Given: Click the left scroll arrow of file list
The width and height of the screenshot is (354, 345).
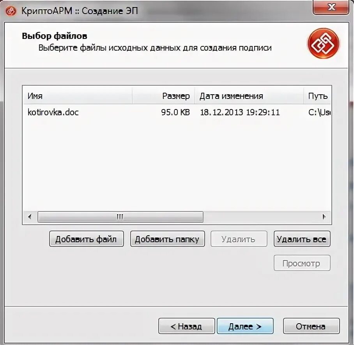Looking at the screenshot, I should point(30,217).
